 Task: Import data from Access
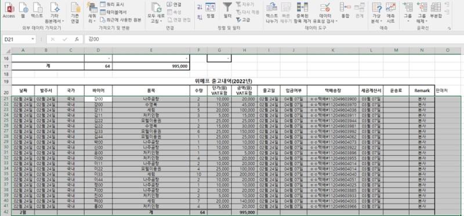[x=9, y=10]
